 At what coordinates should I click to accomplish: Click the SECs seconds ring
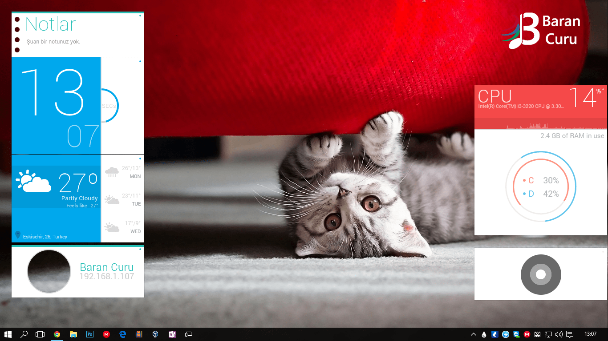(x=109, y=106)
